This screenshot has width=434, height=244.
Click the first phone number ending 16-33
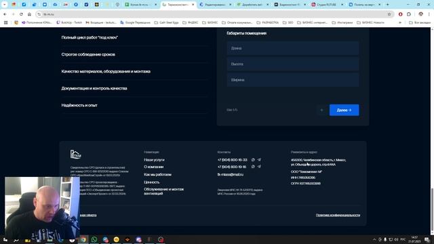[232, 160]
